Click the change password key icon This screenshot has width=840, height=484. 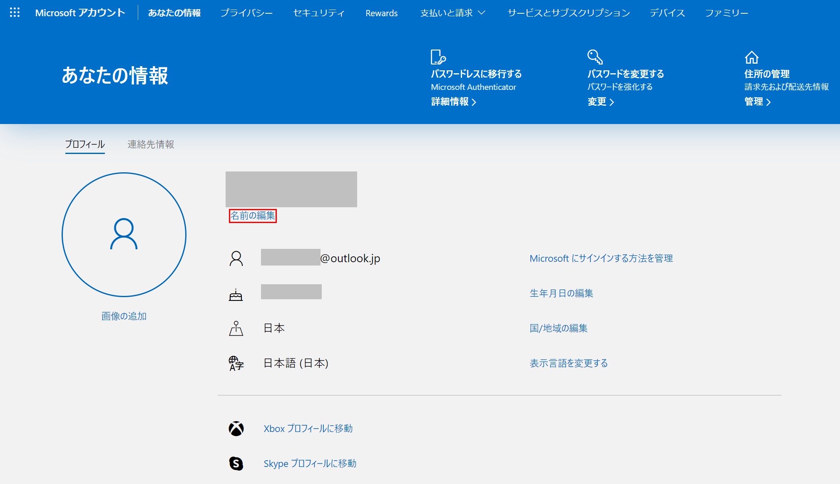pyautogui.click(x=595, y=57)
